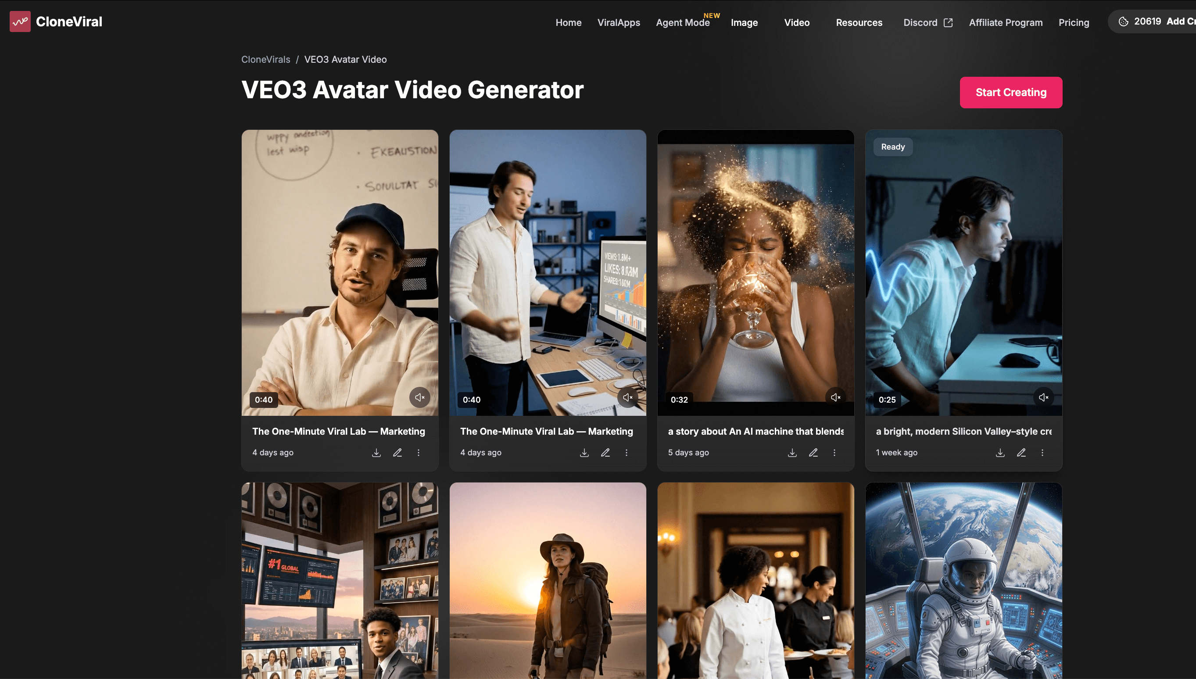
Task: Expand the Video menu
Action: coord(797,22)
